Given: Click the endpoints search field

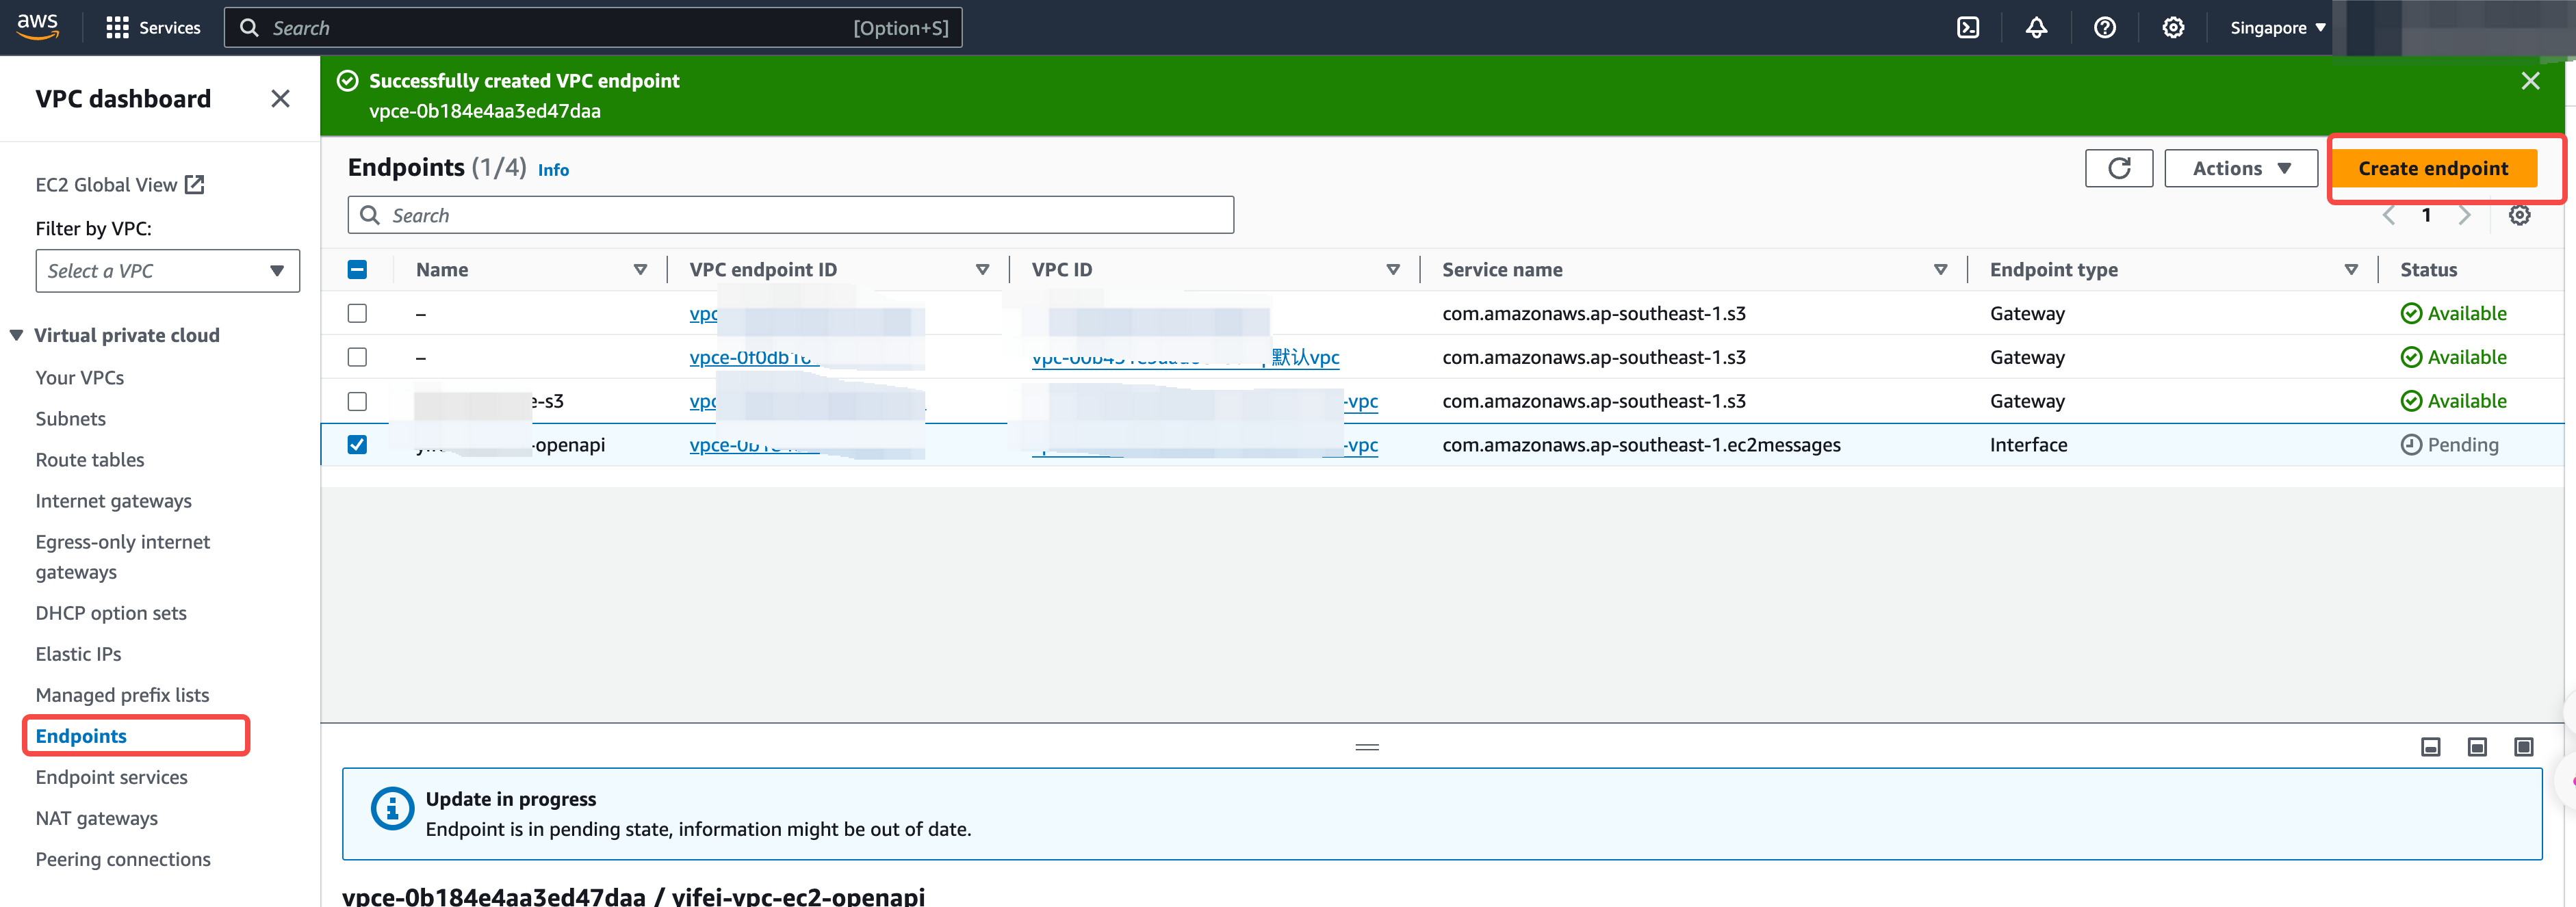Looking at the screenshot, I should pos(790,215).
